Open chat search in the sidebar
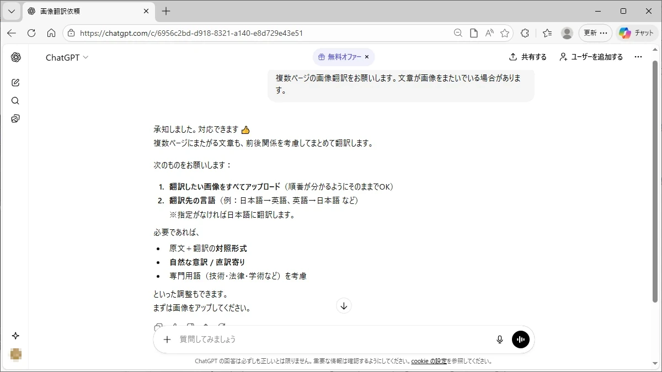662x372 pixels. [15, 101]
